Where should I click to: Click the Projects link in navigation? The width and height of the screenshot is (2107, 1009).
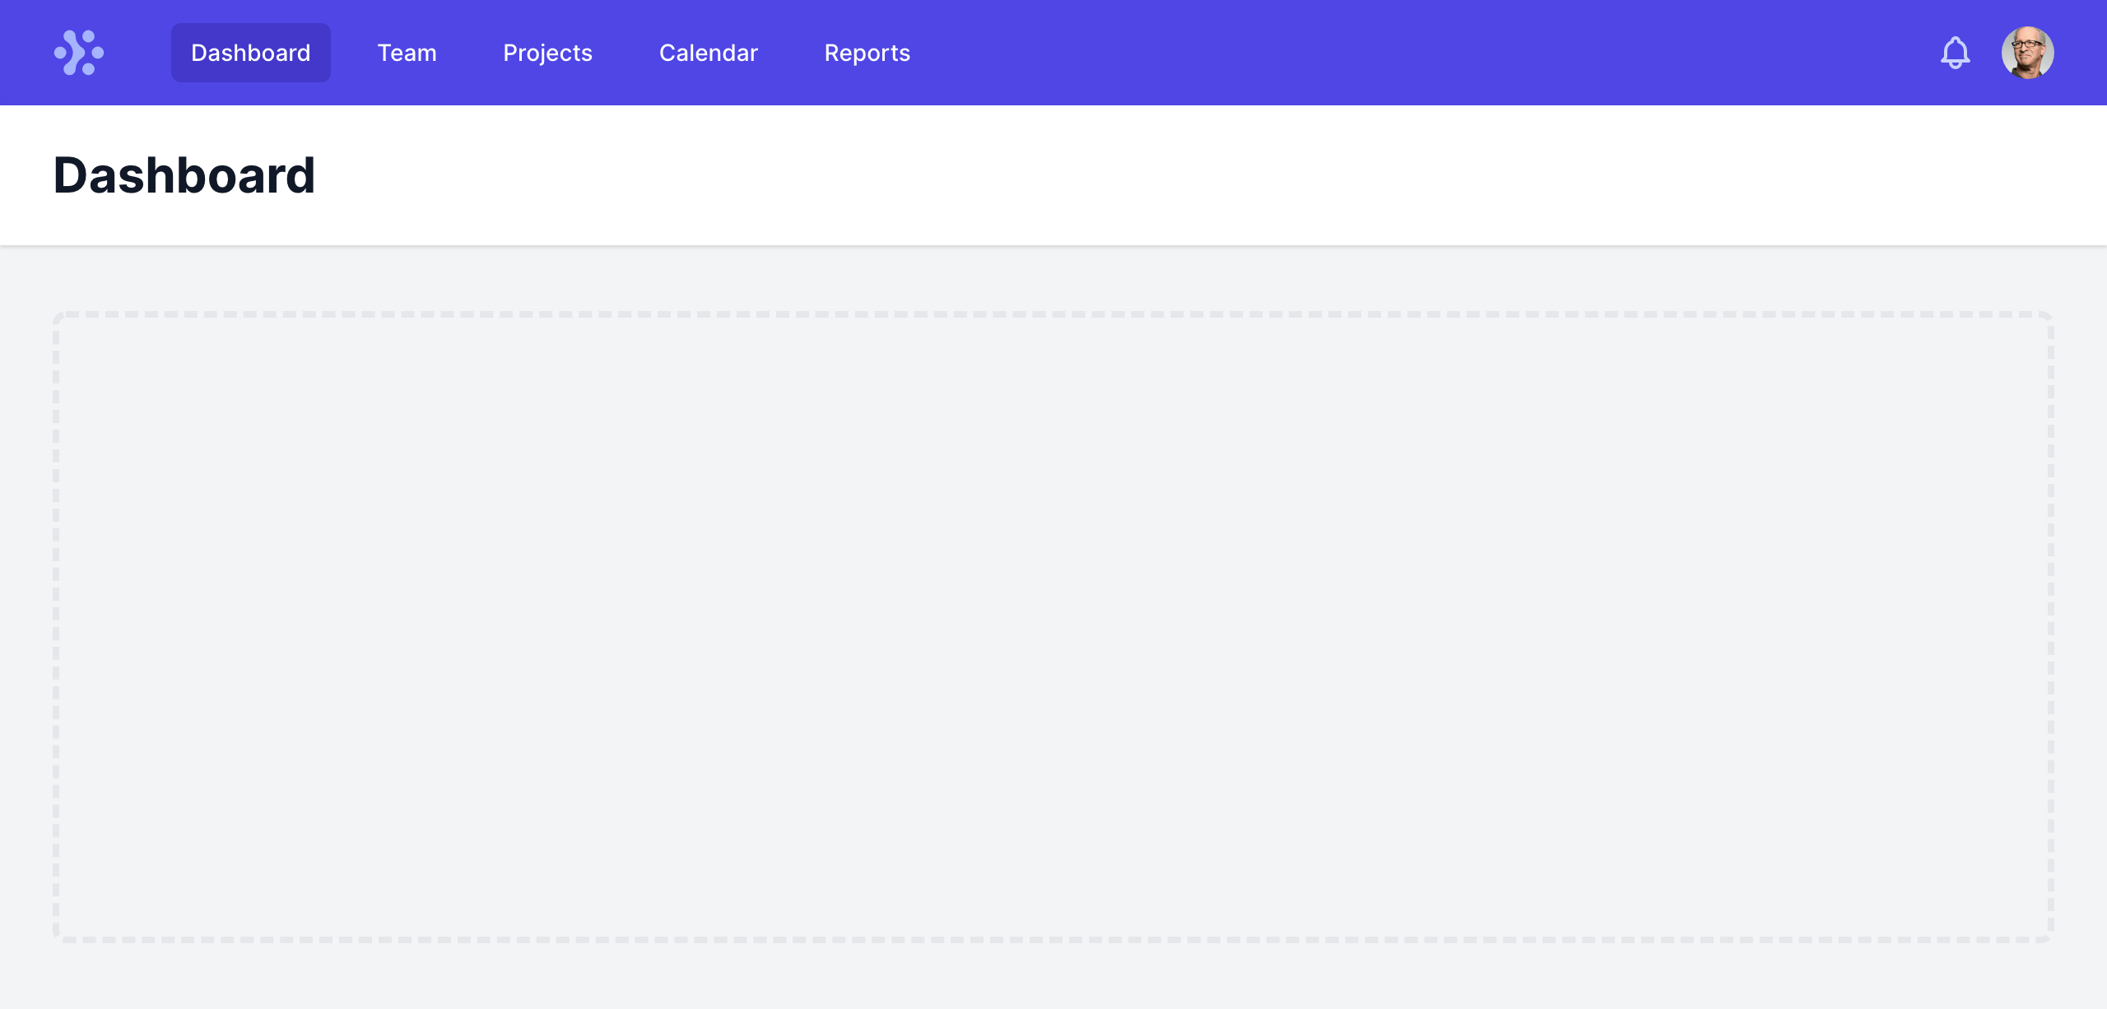click(x=547, y=53)
